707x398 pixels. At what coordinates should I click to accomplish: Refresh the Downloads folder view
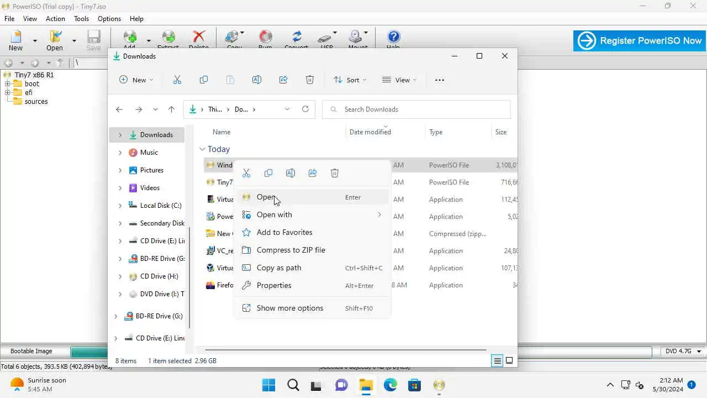(x=305, y=109)
